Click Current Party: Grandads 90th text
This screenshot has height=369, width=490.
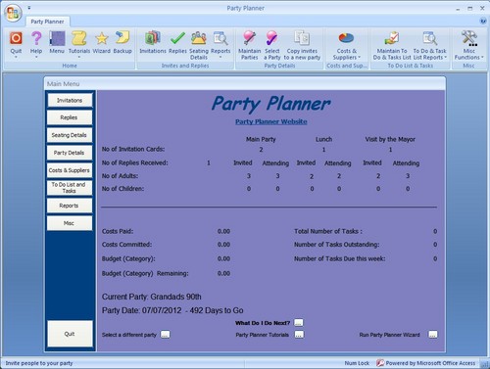pos(152,297)
